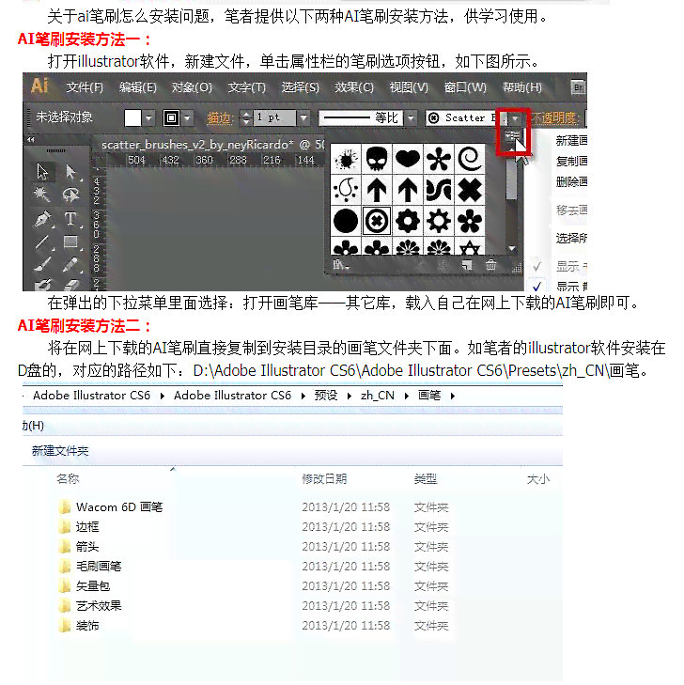Screen dimensions: 684x685
Task: Choose the solid black circle brush
Action: pyautogui.click(x=346, y=221)
